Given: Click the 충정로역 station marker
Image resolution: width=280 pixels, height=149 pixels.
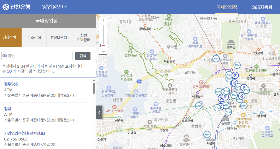Looking at the screenshot, I should [x=187, y=117].
